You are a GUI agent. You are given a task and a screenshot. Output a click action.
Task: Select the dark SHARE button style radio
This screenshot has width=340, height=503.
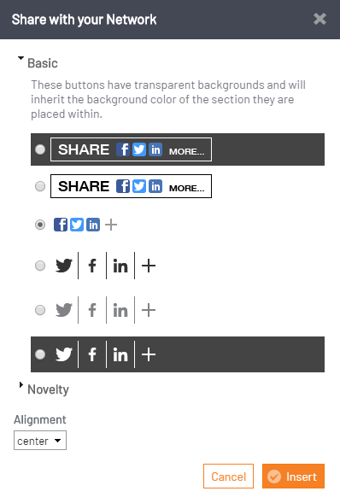[40, 149]
